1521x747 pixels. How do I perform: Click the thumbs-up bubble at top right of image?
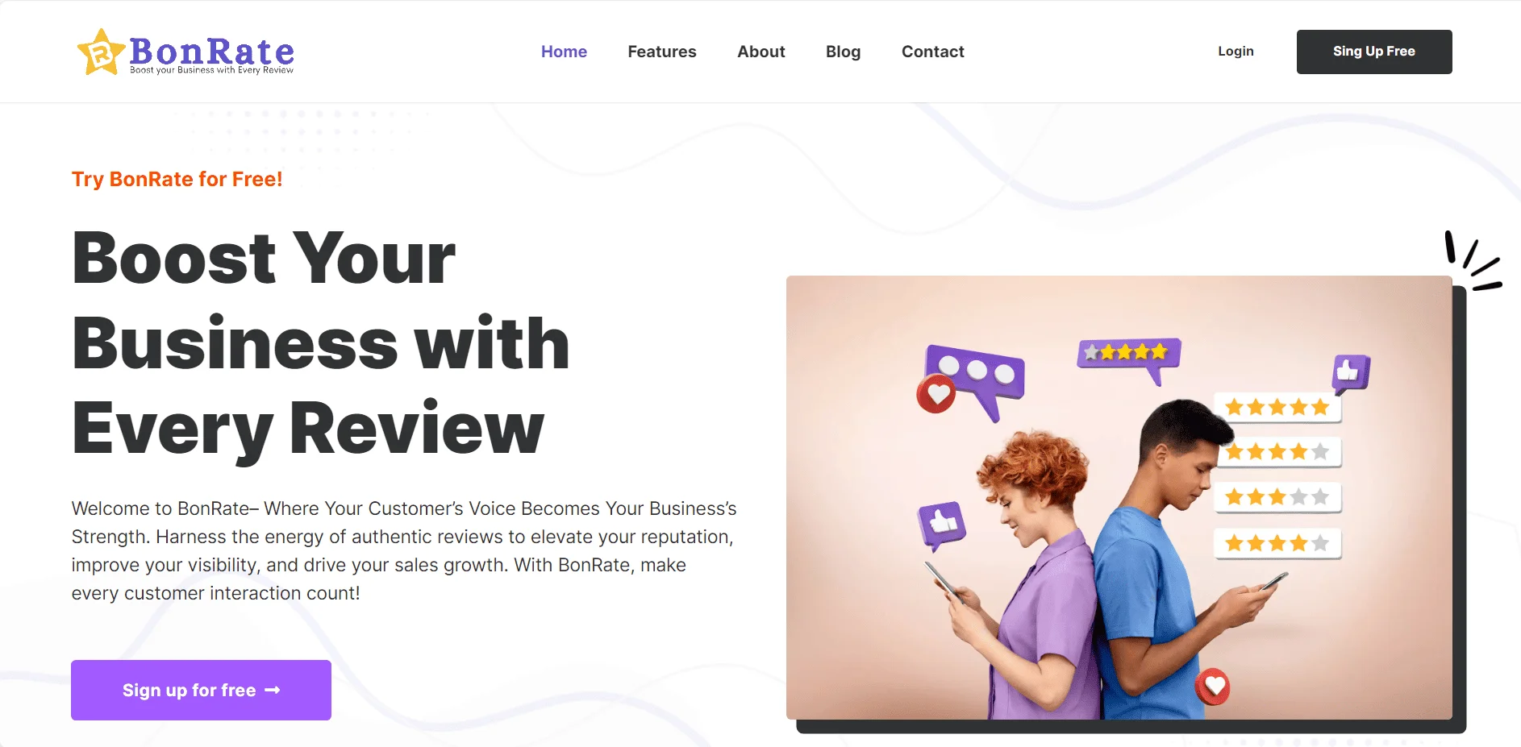click(1351, 373)
